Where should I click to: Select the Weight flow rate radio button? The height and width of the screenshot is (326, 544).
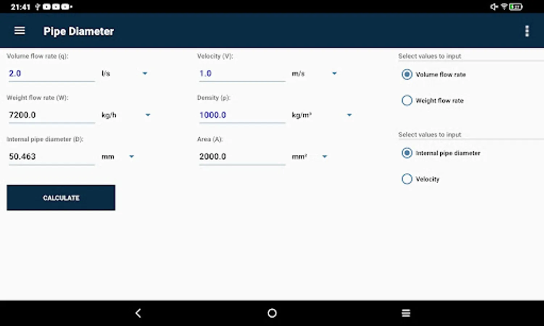tap(407, 100)
